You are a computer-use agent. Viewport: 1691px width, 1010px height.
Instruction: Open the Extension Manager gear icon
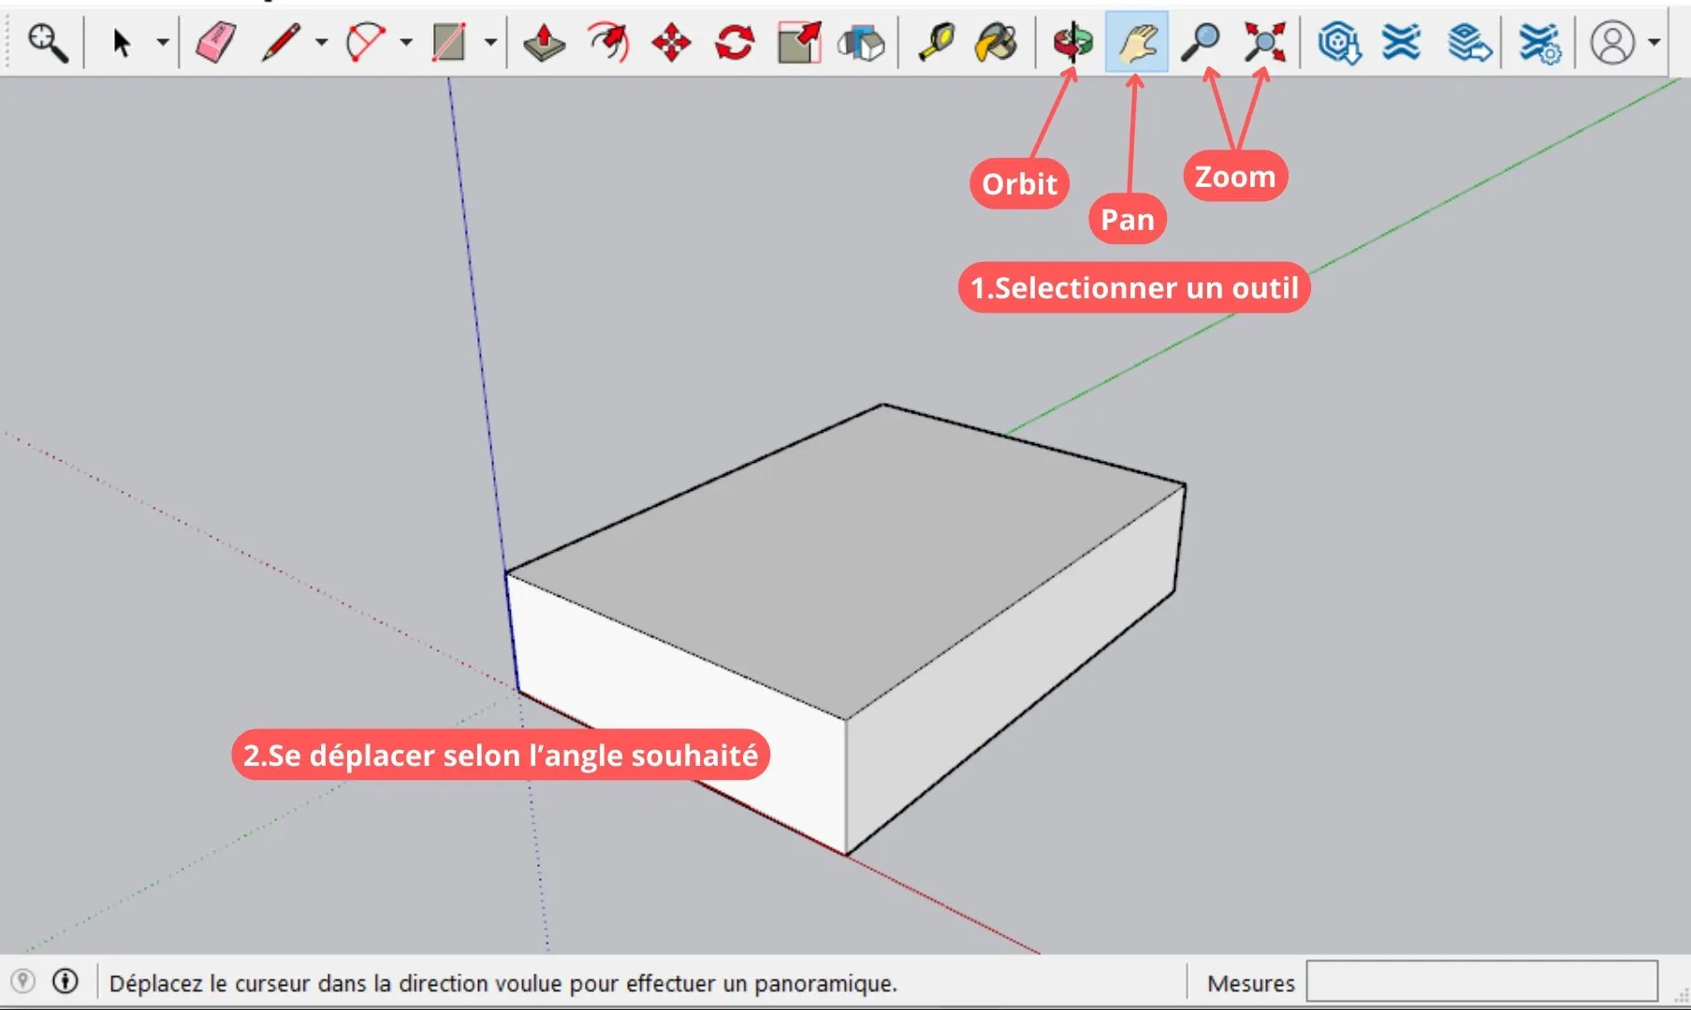pos(1539,42)
